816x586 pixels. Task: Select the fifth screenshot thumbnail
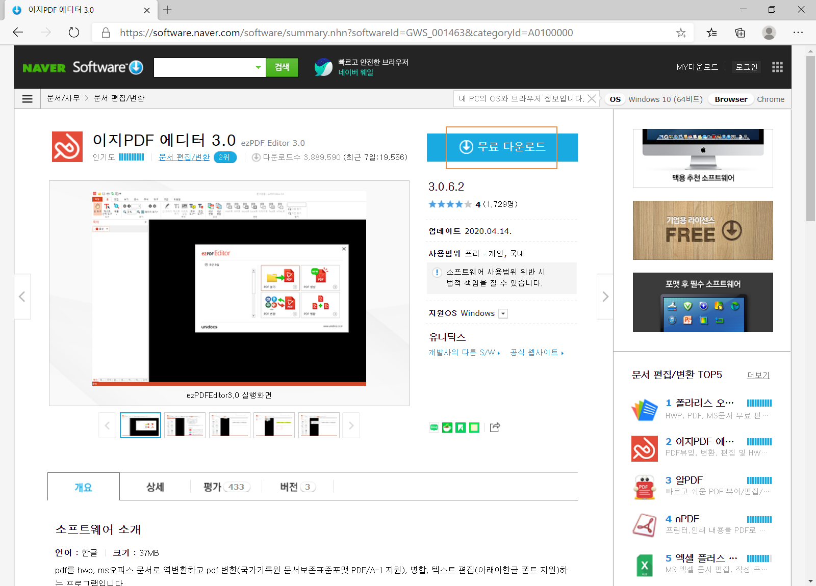click(319, 425)
